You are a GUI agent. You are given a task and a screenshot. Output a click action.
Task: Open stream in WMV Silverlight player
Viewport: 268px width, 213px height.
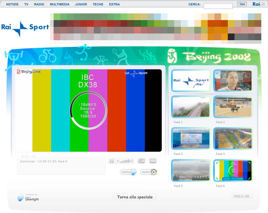pyautogui.click(x=128, y=172)
